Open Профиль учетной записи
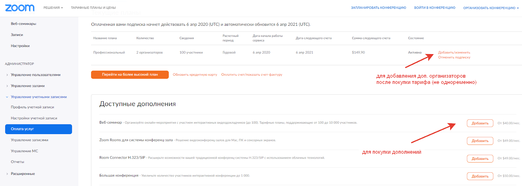The width and height of the screenshot is (522, 186). click(x=32, y=107)
